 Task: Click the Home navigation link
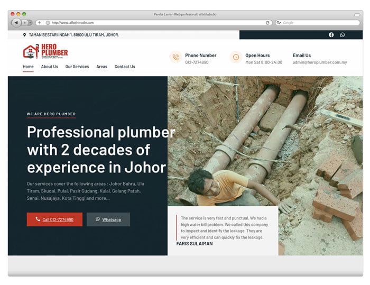click(x=28, y=67)
